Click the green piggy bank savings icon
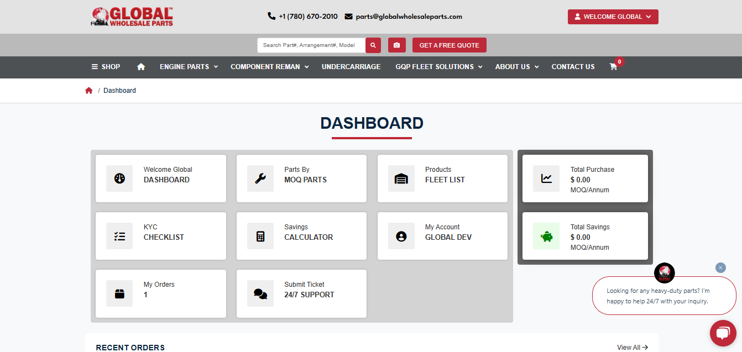742x352 pixels. pyautogui.click(x=546, y=236)
